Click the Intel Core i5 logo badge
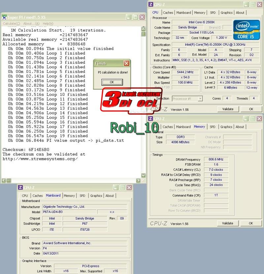 [246, 30]
